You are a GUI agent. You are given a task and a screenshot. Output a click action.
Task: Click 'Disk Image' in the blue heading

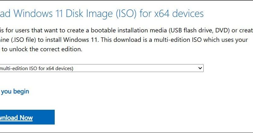[89, 14]
